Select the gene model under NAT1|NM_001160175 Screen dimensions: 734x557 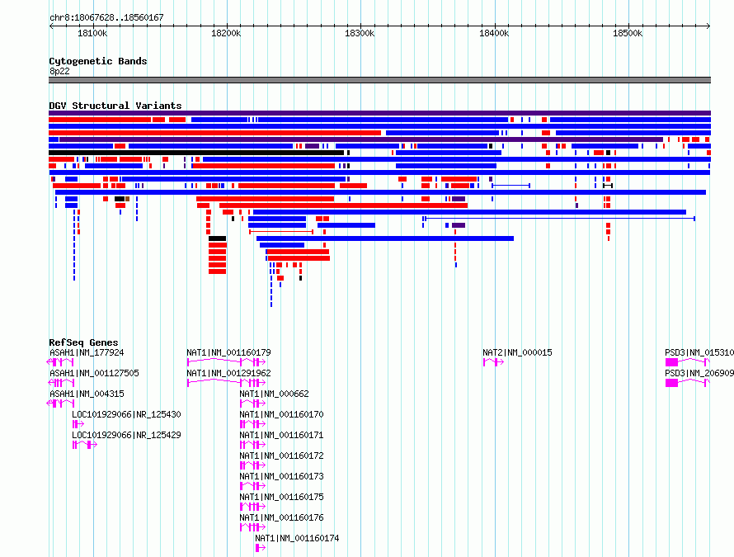pos(253,507)
